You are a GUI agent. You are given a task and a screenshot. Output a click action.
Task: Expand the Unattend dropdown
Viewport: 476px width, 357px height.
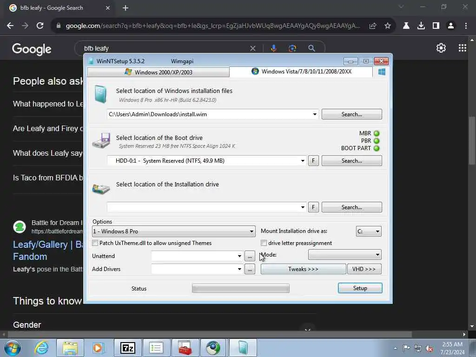[x=239, y=256]
